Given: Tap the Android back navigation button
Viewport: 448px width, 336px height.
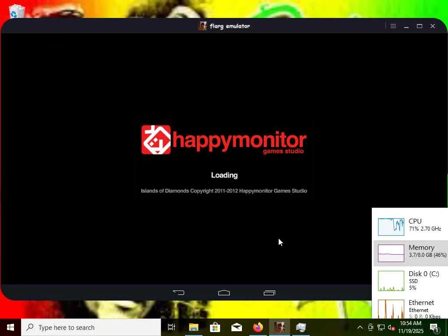Looking at the screenshot, I should point(179,293).
